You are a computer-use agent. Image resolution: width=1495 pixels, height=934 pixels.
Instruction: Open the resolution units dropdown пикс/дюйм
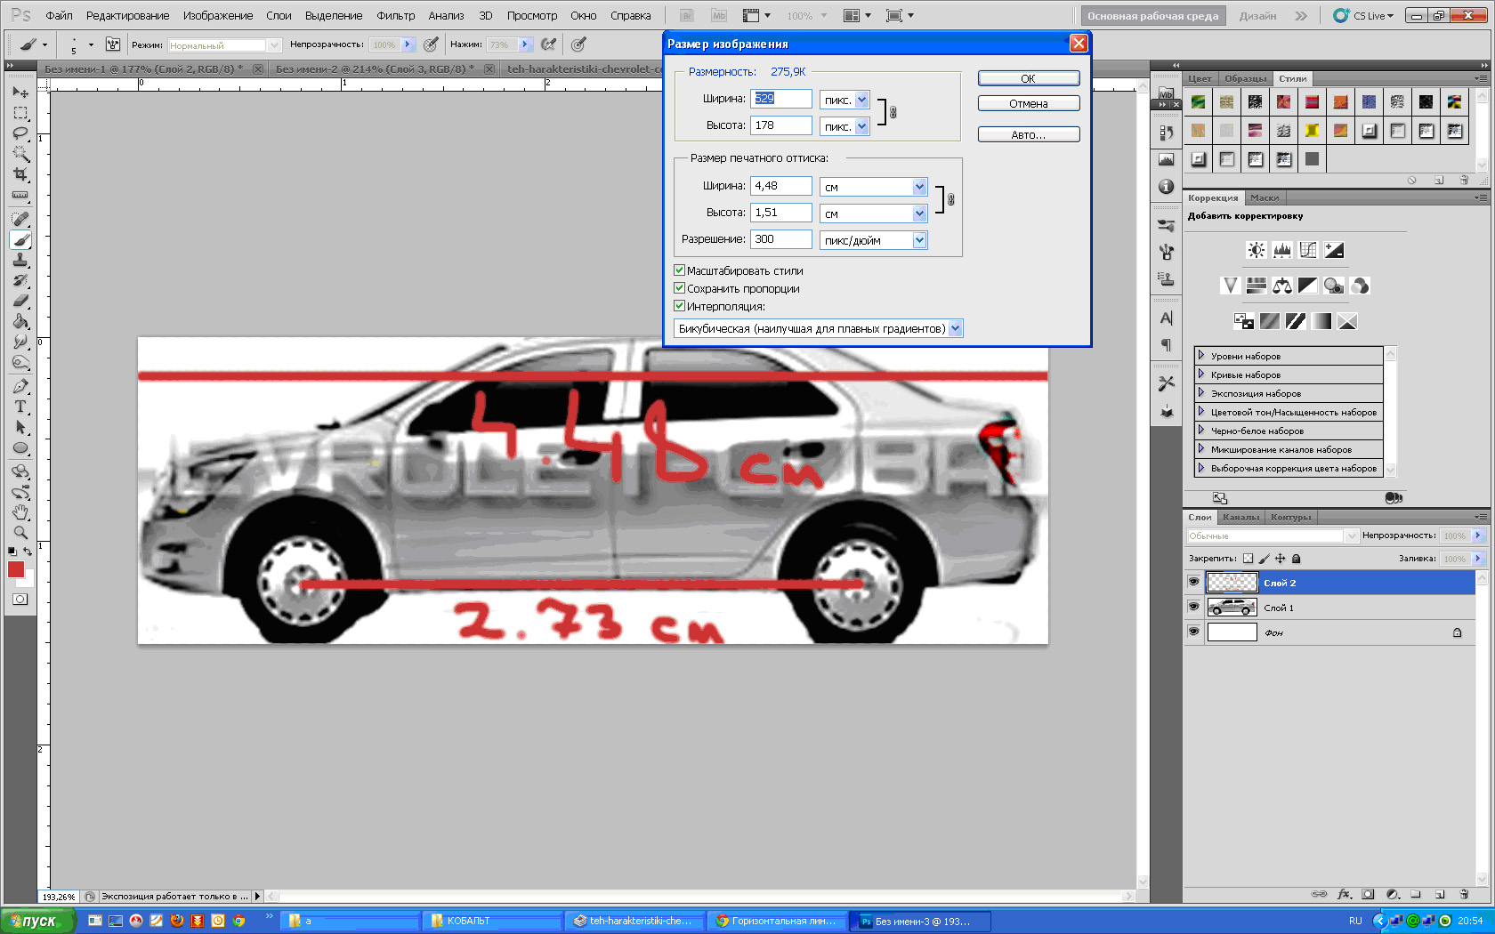(919, 240)
